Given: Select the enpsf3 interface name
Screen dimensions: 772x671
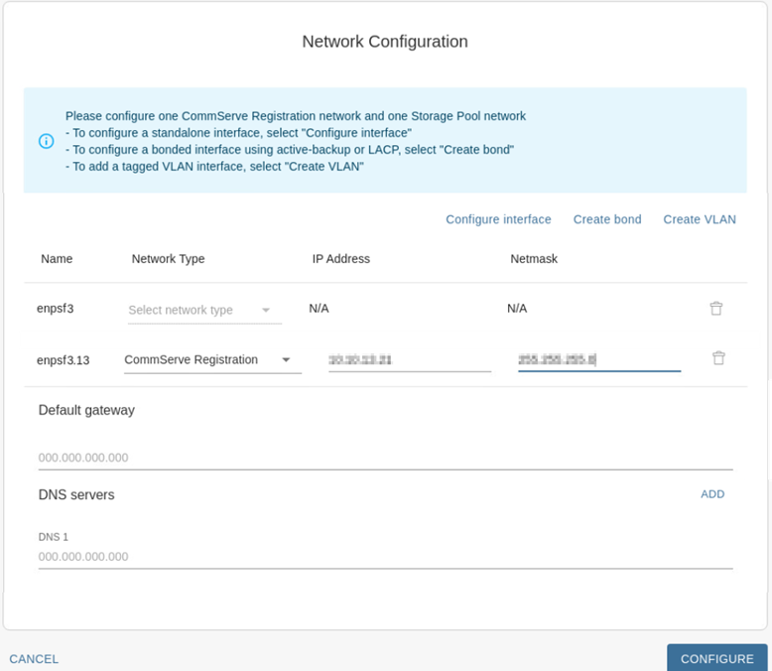Looking at the screenshot, I should [56, 309].
